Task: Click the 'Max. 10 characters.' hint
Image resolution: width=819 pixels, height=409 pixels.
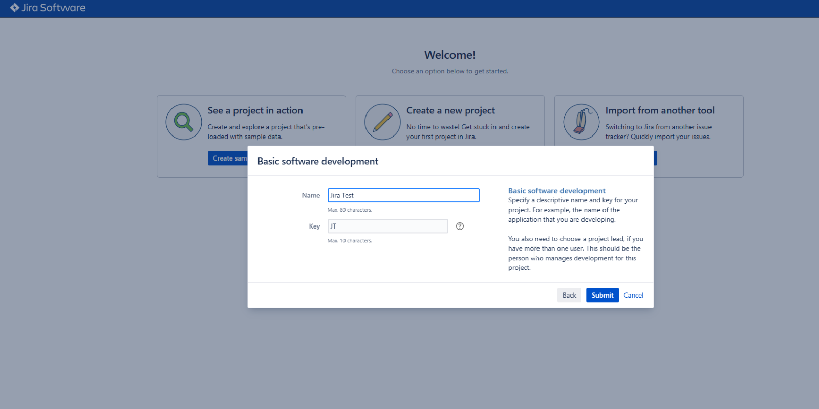Action: pos(350,240)
